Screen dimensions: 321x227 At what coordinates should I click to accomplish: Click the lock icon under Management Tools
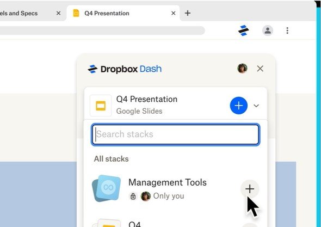tap(133, 197)
